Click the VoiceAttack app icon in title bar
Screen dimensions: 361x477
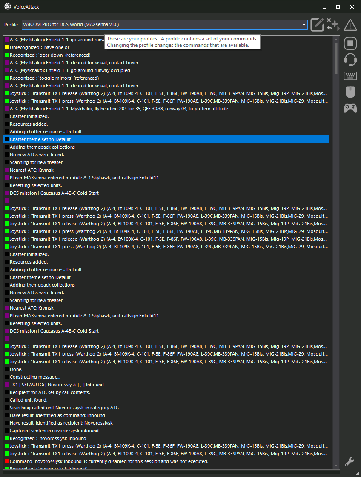tap(8, 6)
